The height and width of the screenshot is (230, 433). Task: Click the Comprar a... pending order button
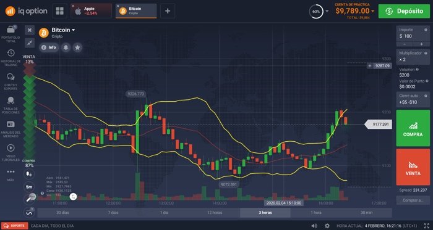(413, 200)
